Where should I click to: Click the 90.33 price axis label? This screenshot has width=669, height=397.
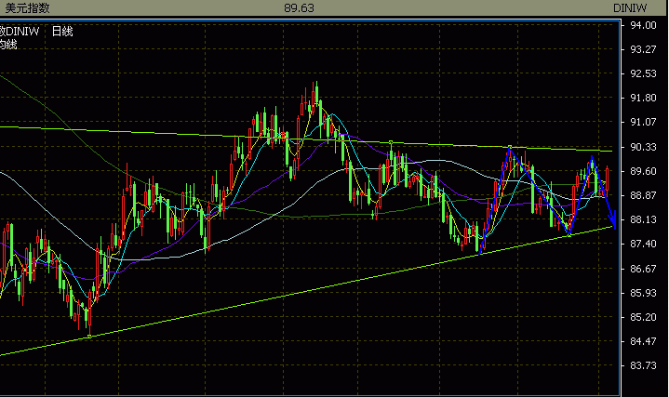643,147
